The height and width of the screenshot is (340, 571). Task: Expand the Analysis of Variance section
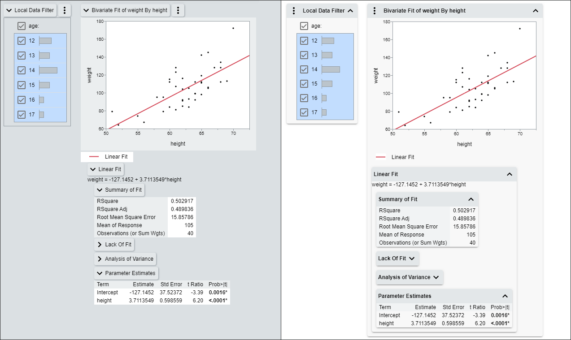click(100, 258)
